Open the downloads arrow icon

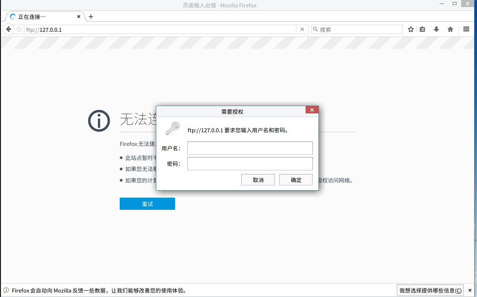point(436,30)
